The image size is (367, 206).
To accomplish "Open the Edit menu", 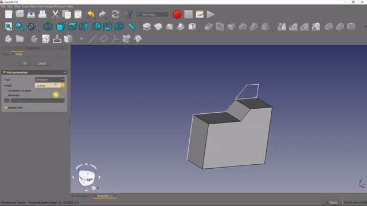I will pos(10,6).
